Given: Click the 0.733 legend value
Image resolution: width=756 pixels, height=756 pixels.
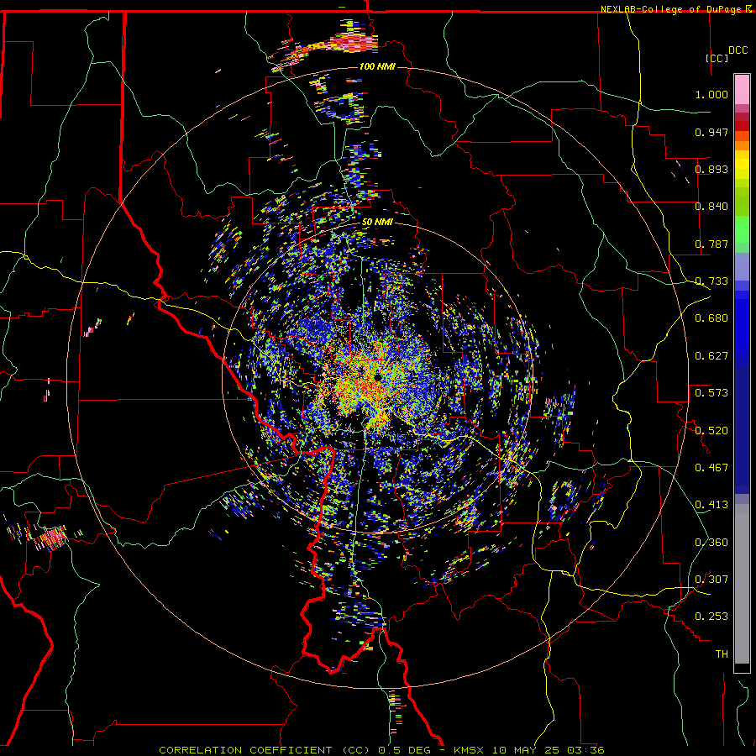Looking at the screenshot, I should click(x=711, y=281).
